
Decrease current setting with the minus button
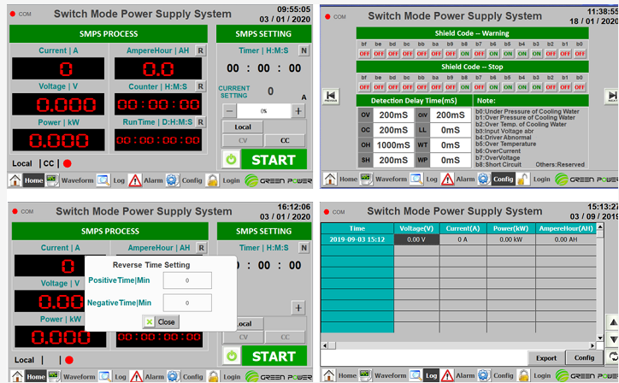click(229, 111)
